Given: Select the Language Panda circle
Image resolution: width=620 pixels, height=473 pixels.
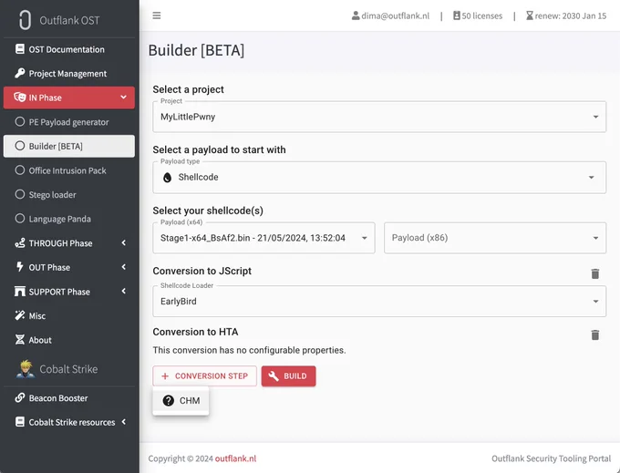Looking at the screenshot, I should (20, 218).
